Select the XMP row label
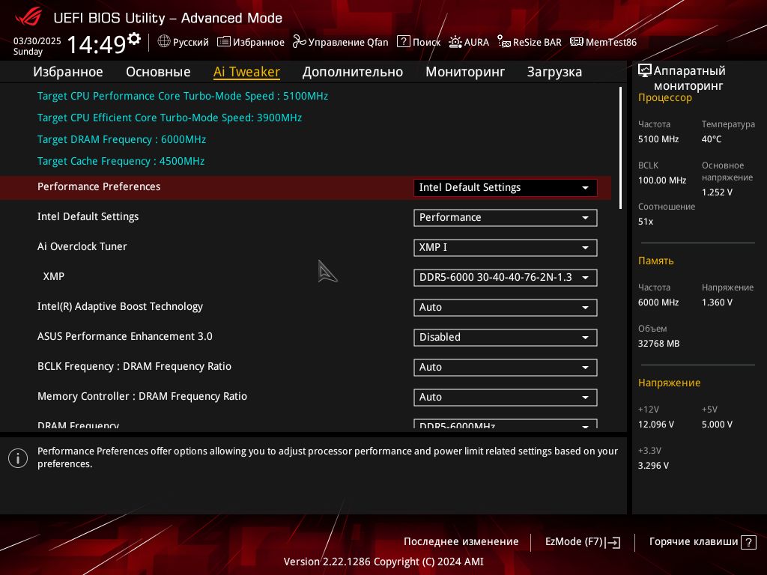This screenshot has width=767, height=575. [54, 277]
